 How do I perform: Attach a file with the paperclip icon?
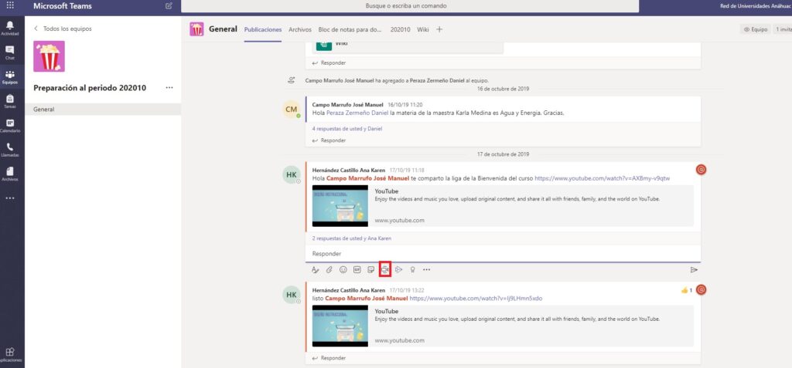tap(329, 269)
